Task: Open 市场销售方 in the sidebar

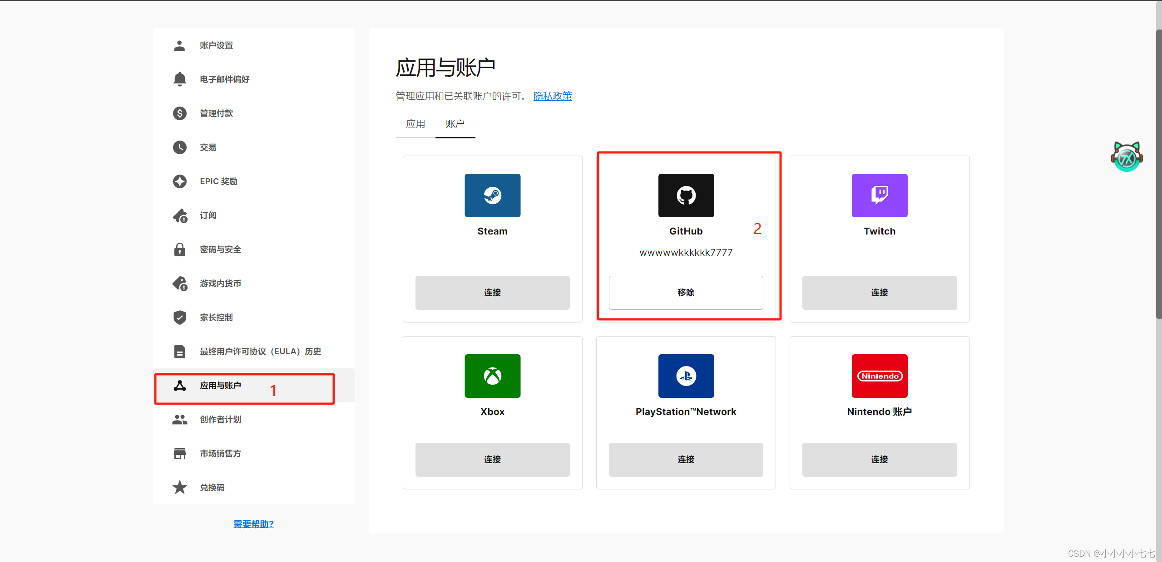Action: tap(254, 454)
